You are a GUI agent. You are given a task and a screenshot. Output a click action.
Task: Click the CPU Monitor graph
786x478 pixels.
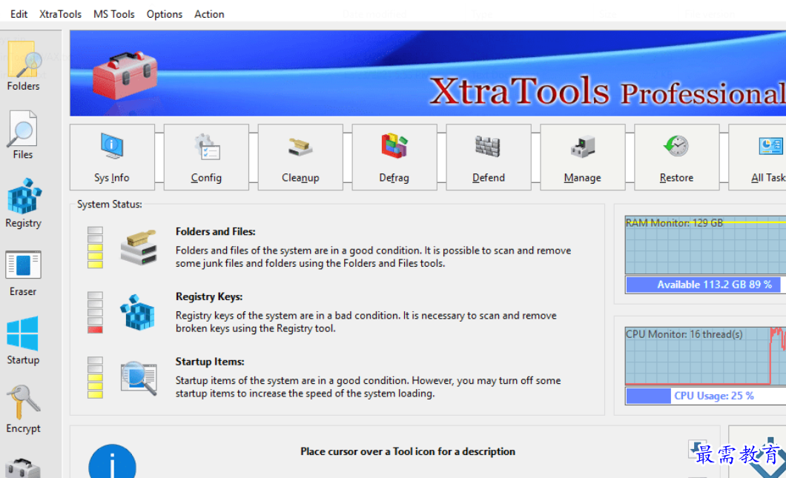point(706,356)
